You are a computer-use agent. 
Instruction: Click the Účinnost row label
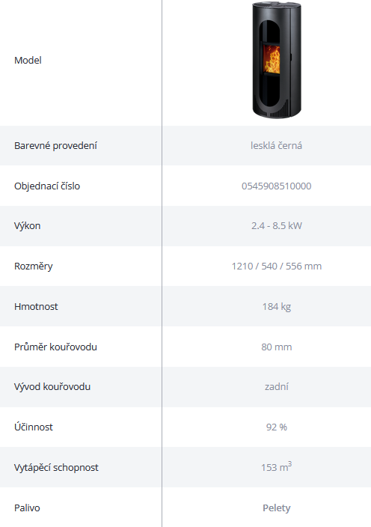click(33, 427)
